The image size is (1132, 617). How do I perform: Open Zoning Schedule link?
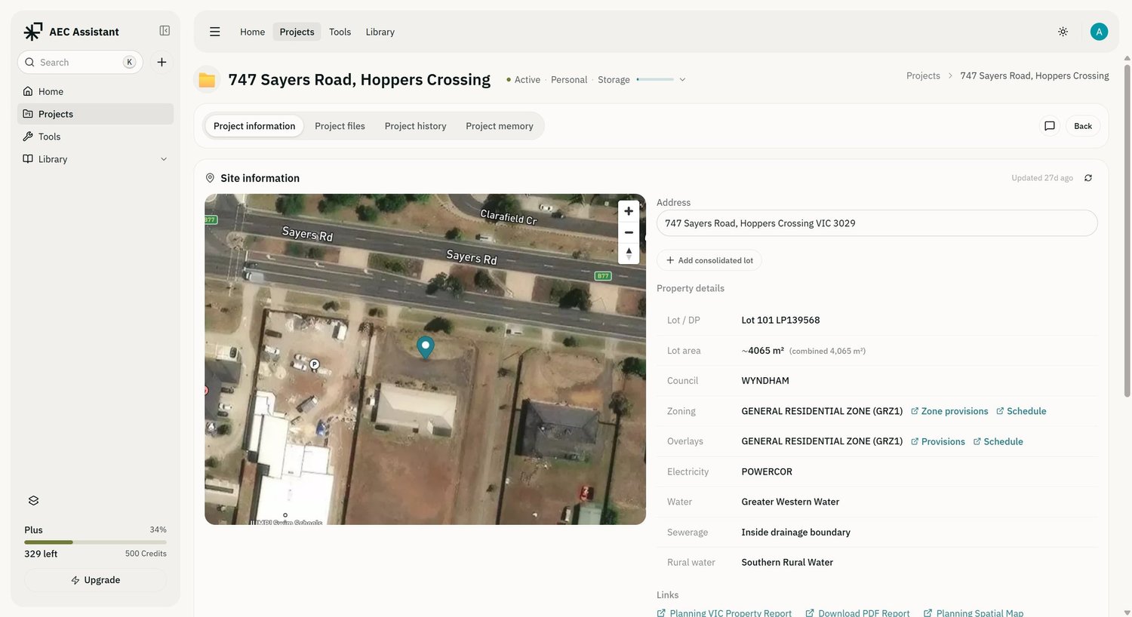1021,411
